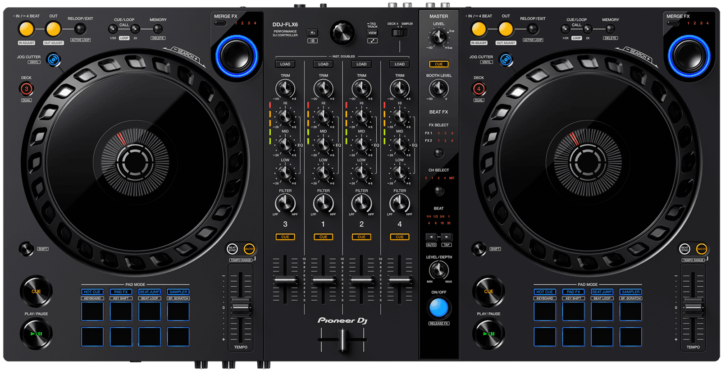
Task: Select DECK 4 button on right deck
Action: click(479, 89)
